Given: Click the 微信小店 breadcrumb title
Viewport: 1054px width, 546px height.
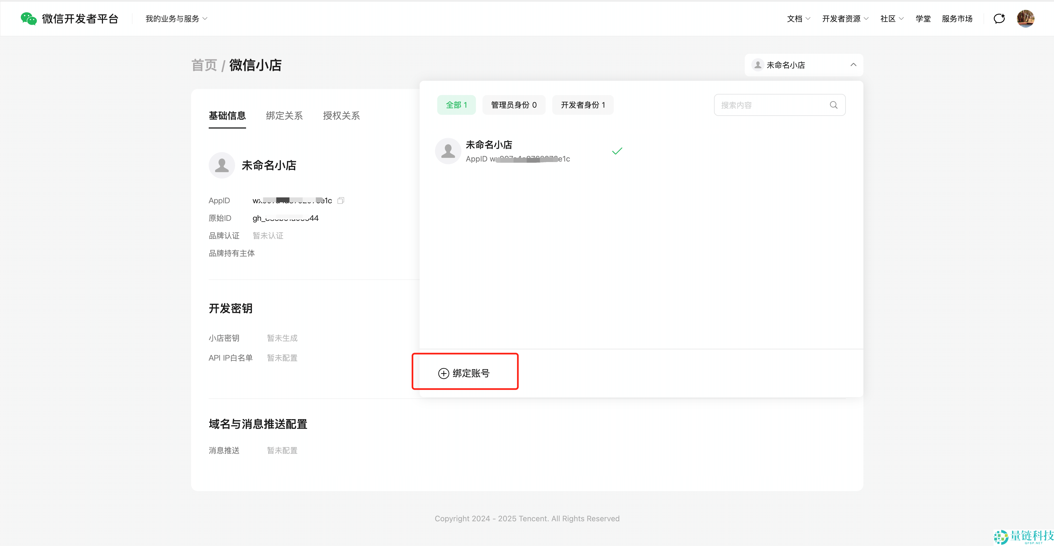Looking at the screenshot, I should (x=255, y=65).
